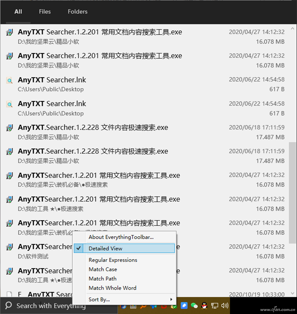Open the QQ penguin tray icon
The width and height of the screenshot is (297, 314).
204,305
